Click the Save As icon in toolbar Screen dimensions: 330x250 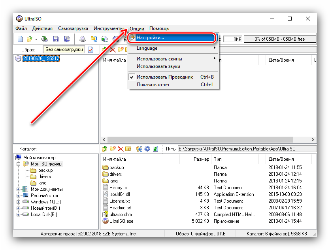point(67,39)
